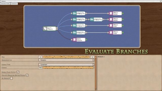Click the green output port of 'Make a barrel'

point(123,19)
